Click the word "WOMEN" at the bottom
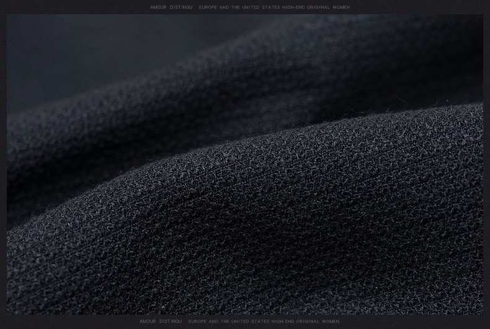 331,322
